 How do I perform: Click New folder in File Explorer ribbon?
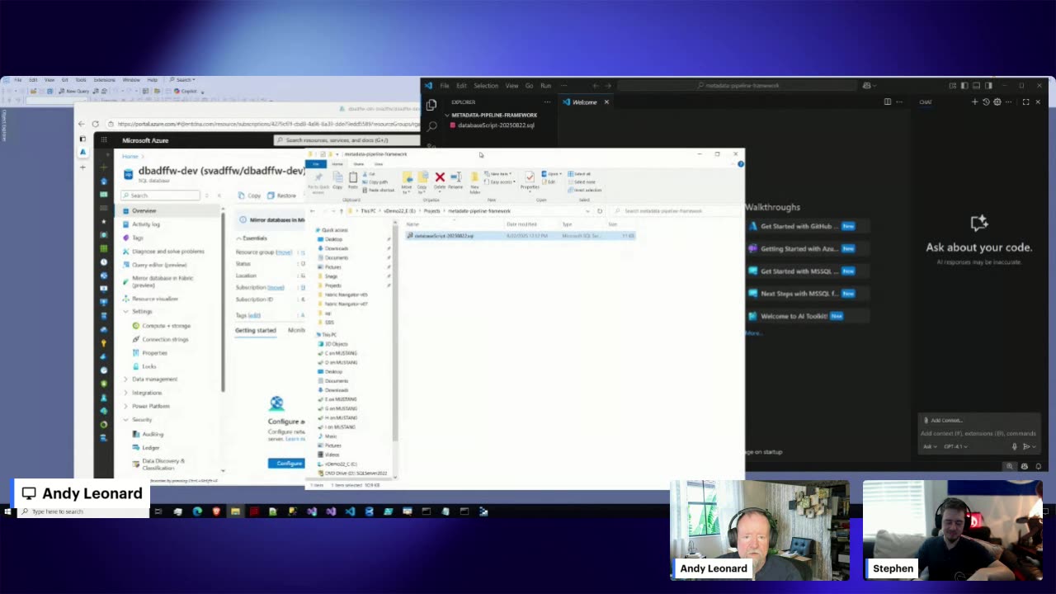click(x=475, y=181)
